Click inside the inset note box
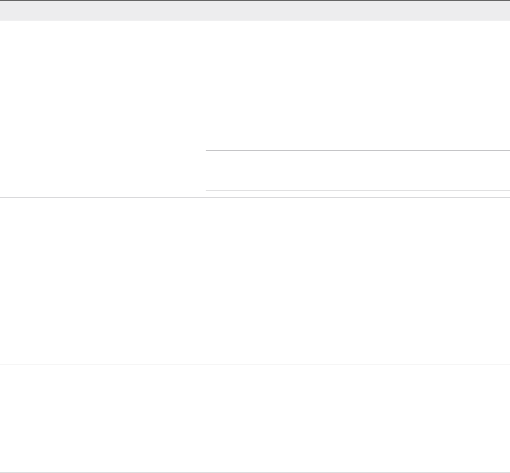This screenshot has width=510, height=473. point(357,170)
